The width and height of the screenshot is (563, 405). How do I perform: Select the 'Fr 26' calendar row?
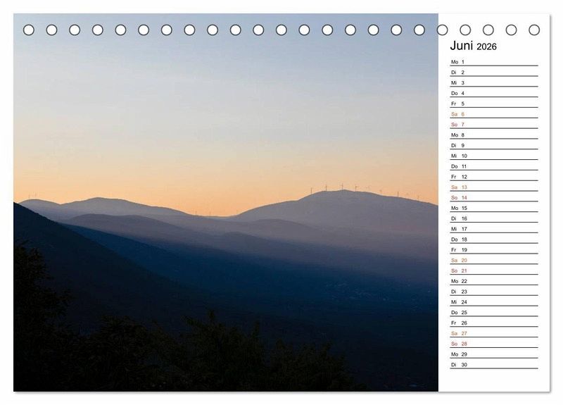[x=494, y=323]
